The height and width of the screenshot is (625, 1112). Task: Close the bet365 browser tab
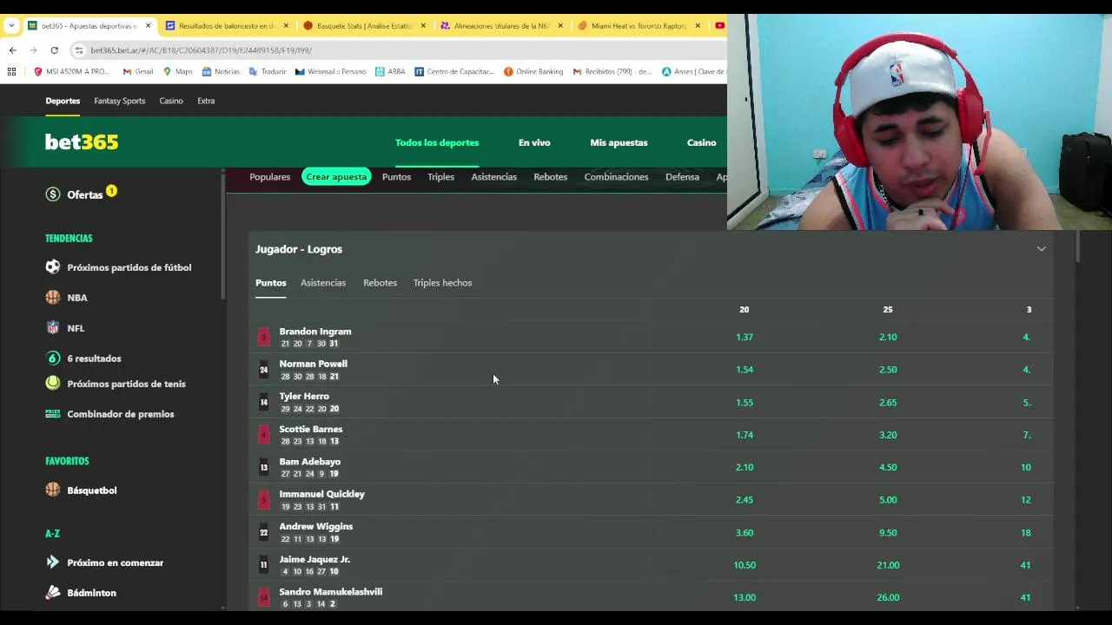click(148, 26)
